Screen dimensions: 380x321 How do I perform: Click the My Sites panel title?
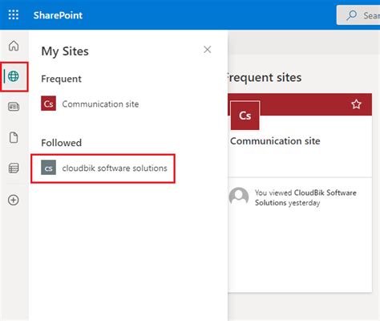tap(65, 51)
